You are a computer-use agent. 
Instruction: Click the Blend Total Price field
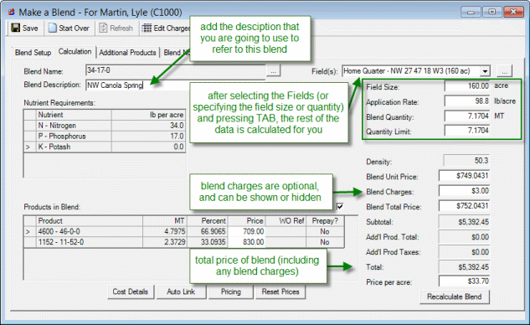(x=464, y=205)
